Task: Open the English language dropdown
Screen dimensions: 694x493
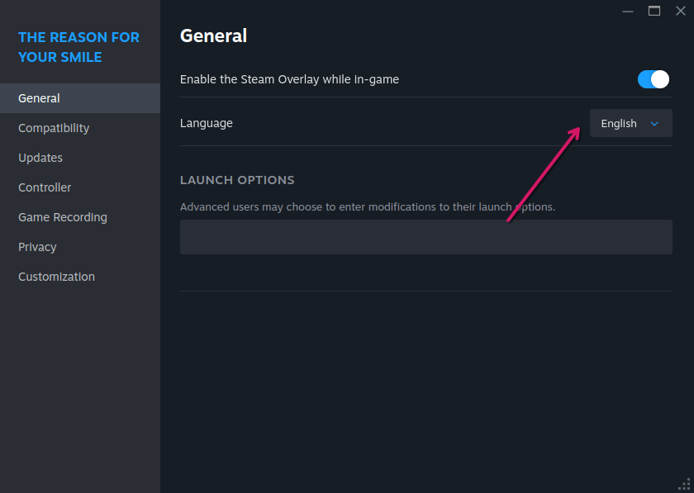Action: coord(630,123)
